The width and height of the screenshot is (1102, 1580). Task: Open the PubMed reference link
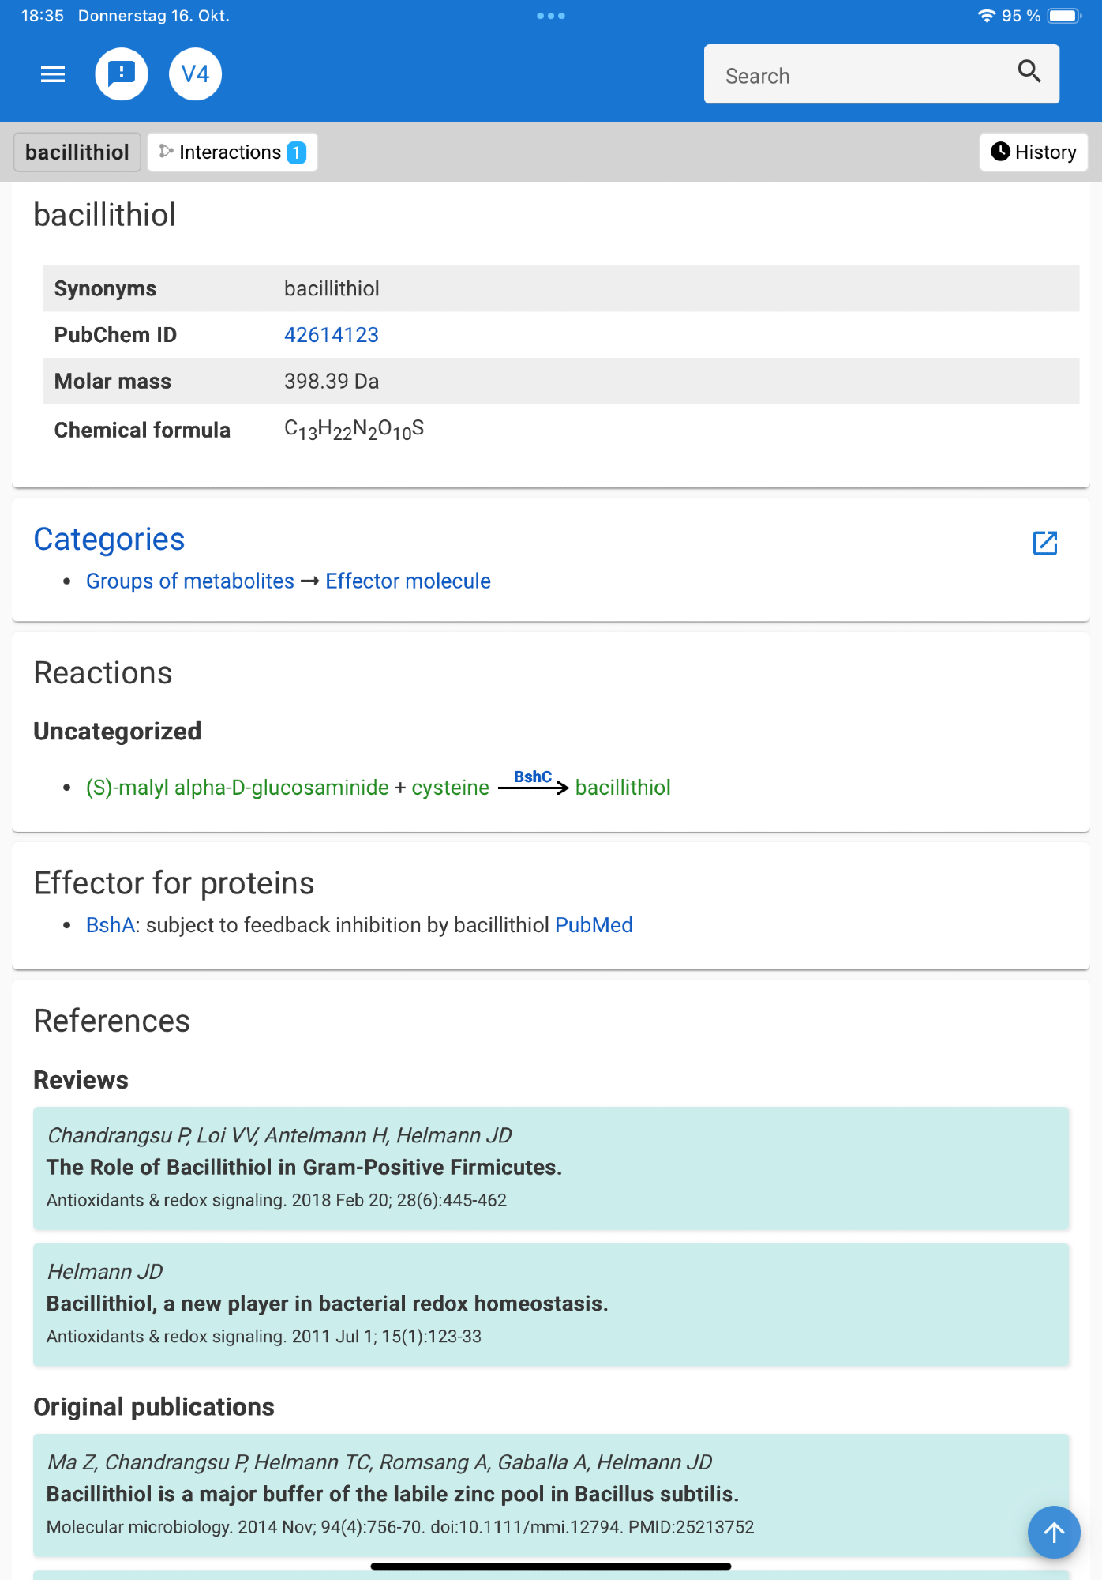tap(594, 925)
